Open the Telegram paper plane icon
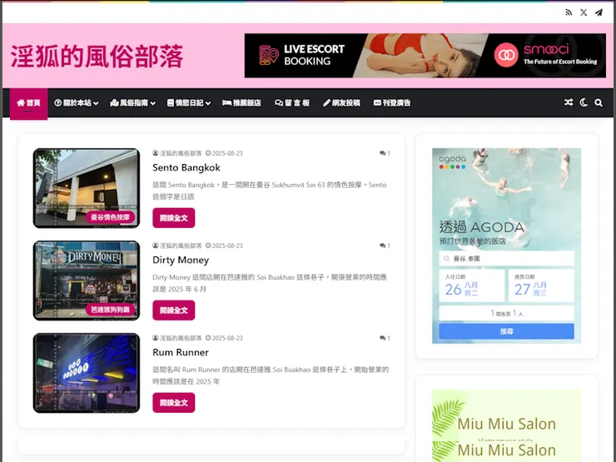This screenshot has width=616, height=462. (599, 12)
